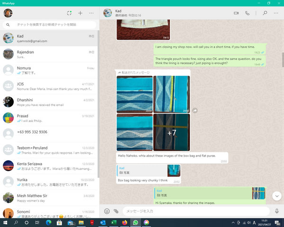The image size is (284, 227).
Task: Show hidden system tray icons
Action: [x=233, y=223]
